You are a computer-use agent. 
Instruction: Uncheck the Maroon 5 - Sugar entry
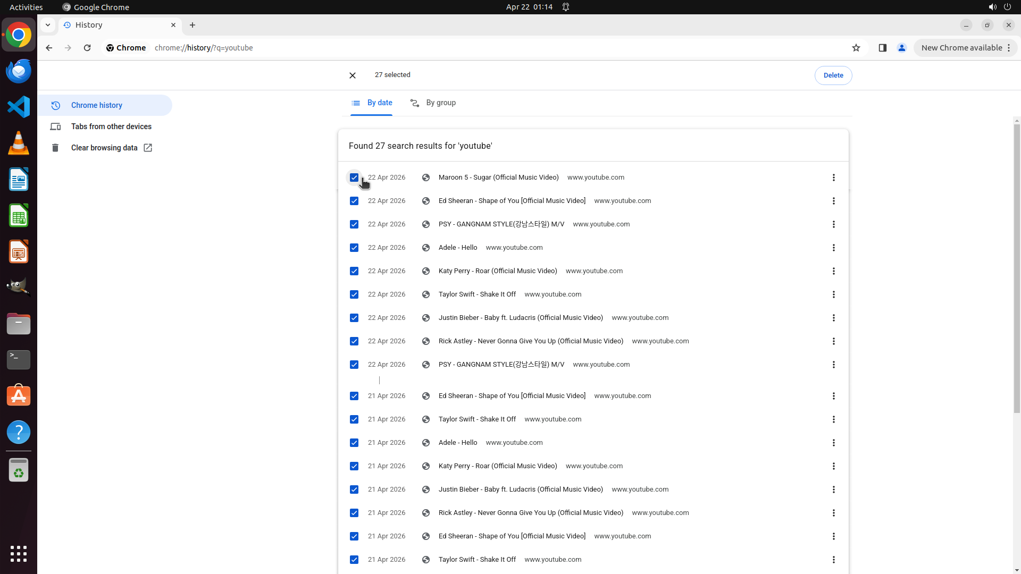[354, 178]
